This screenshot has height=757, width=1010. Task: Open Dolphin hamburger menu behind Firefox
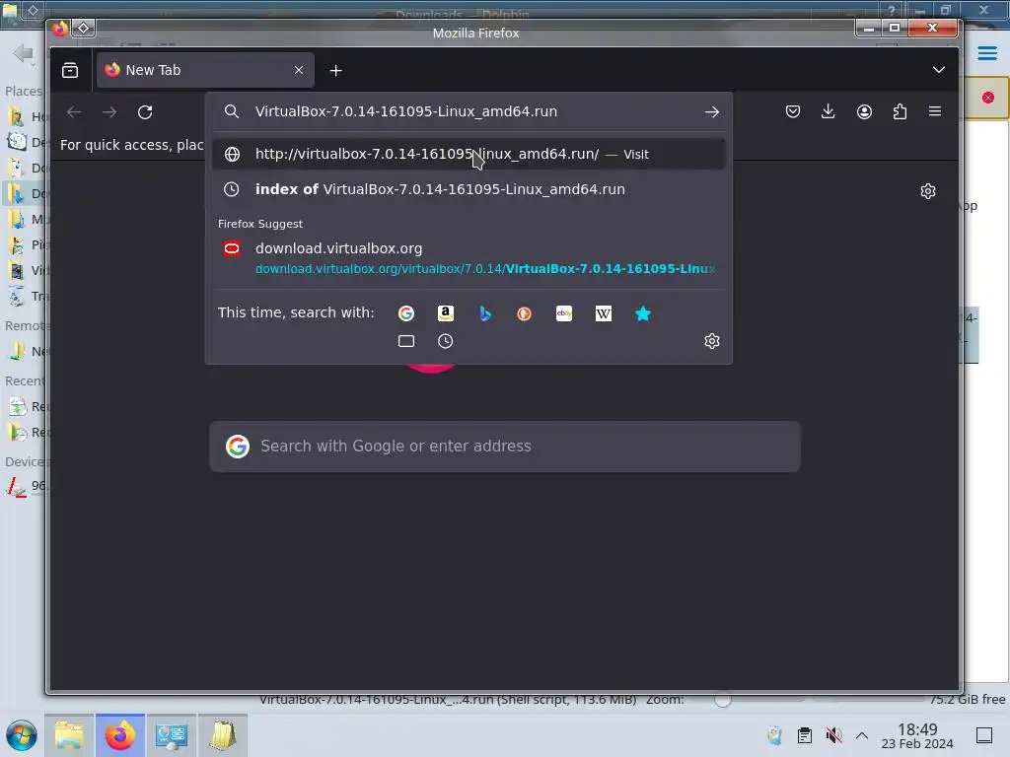click(x=986, y=53)
